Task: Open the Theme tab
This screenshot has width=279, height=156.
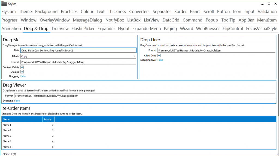Action: tap(25, 11)
